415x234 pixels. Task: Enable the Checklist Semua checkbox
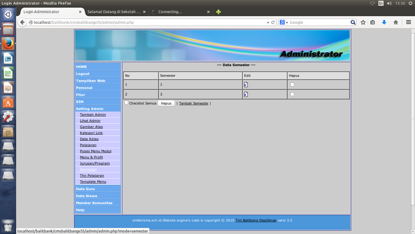coord(126,103)
